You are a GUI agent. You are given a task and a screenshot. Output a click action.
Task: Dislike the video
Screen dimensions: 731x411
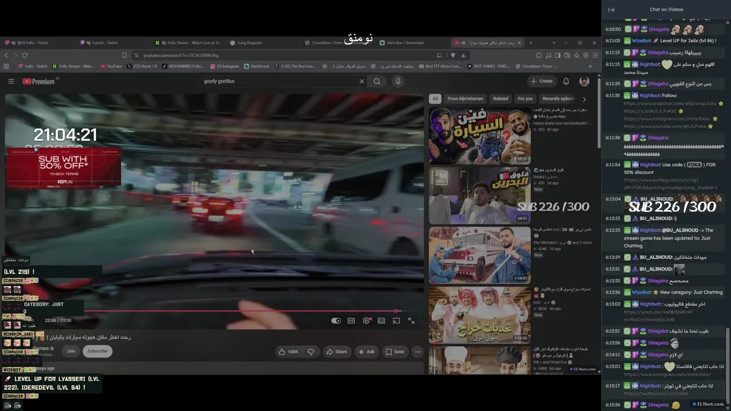coord(311,352)
